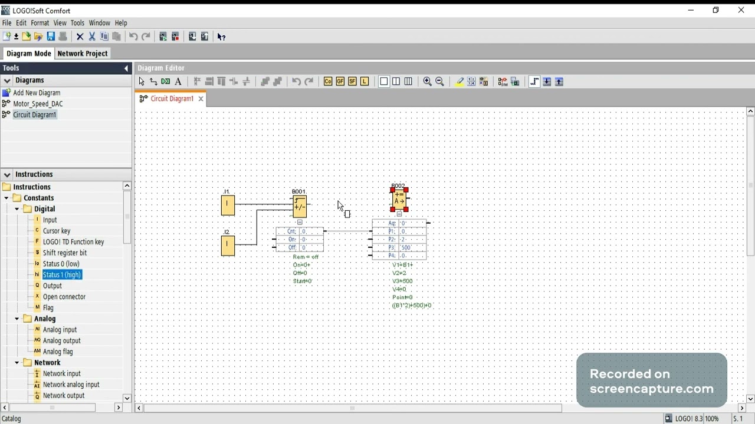Open Motor_Speed_DAC diagram
The width and height of the screenshot is (755, 424).
(x=38, y=104)
